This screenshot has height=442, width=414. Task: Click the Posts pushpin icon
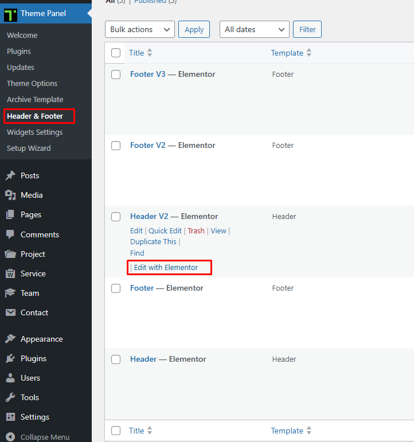(10, 175)
